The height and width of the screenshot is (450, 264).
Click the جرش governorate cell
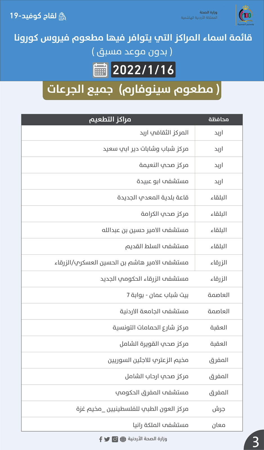(219, 409)
